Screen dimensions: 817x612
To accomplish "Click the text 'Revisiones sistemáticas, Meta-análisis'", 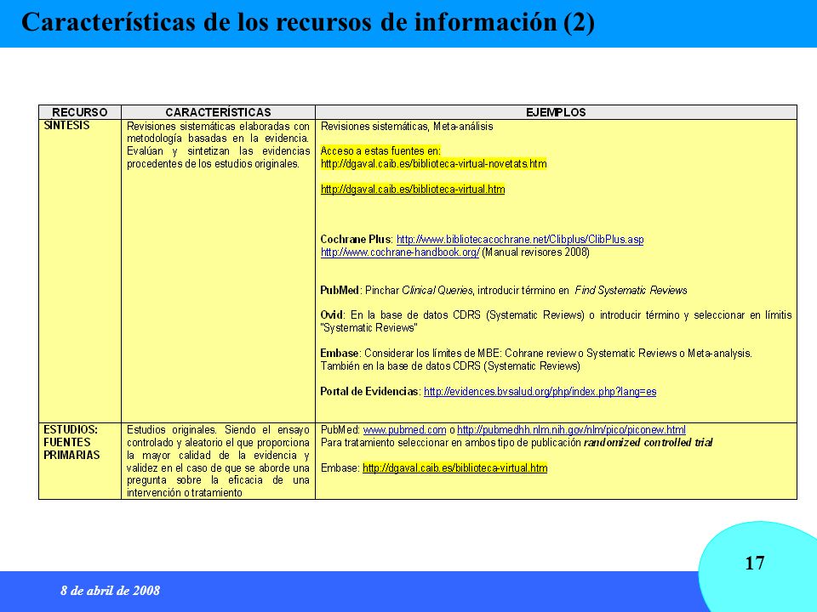I will pyautogui.click(x=407, y=126).
